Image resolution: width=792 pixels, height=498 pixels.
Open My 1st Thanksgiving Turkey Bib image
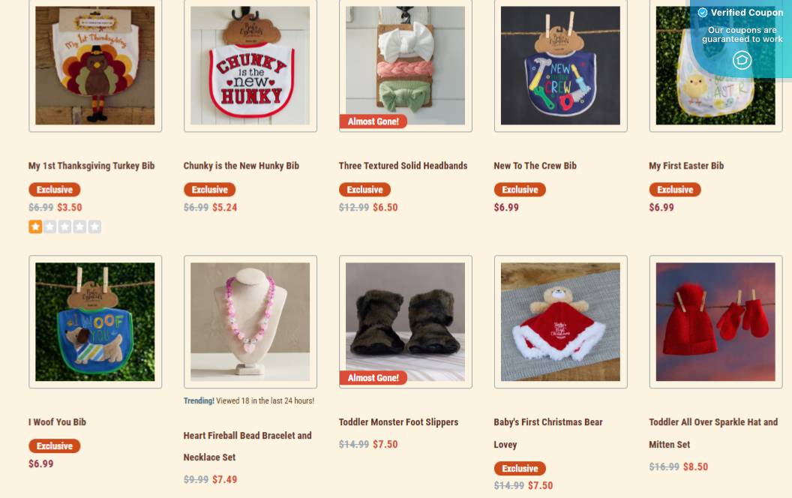(x=95, y=65)
